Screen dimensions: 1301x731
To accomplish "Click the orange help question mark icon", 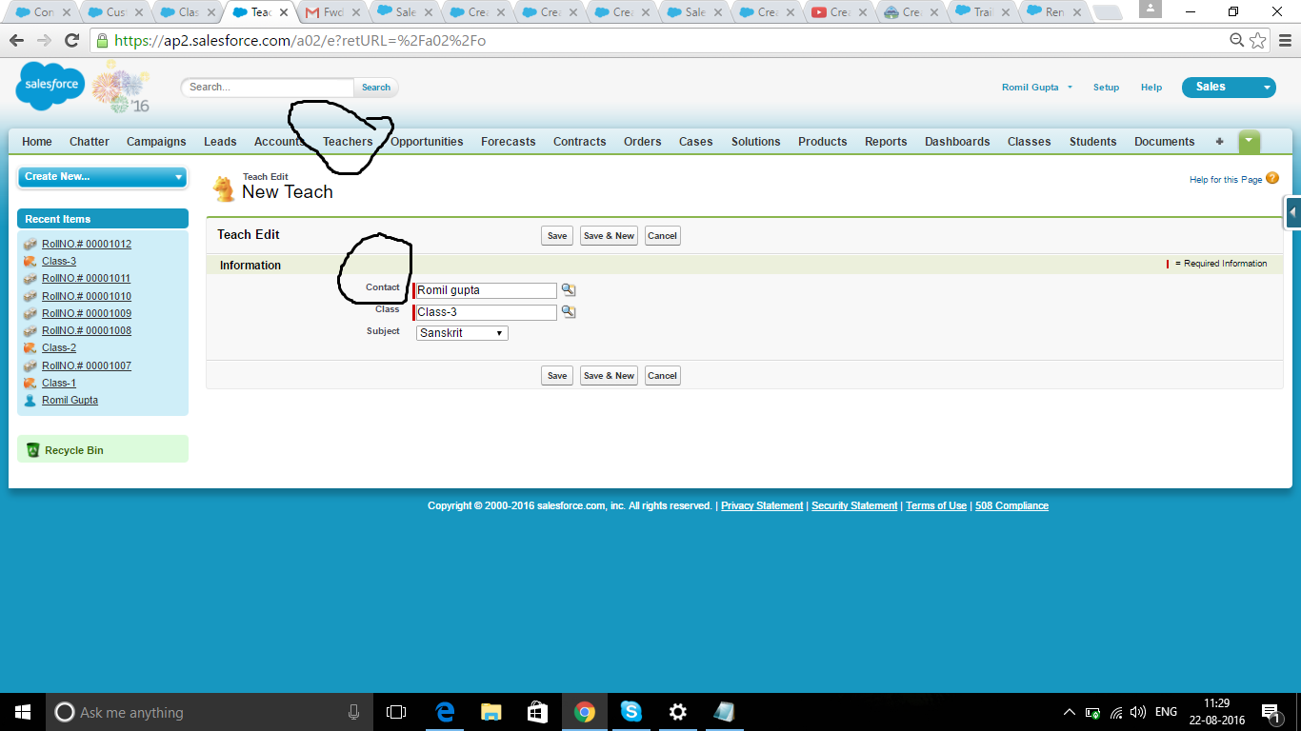I will click(x=1272, y=178).
